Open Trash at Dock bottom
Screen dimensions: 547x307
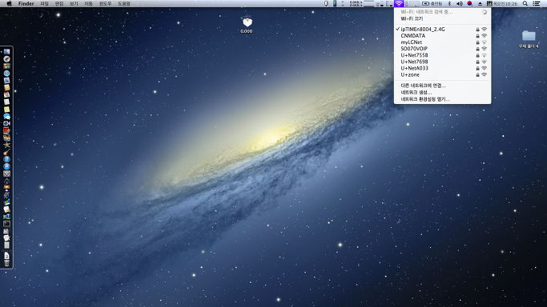tap(6, 263)
